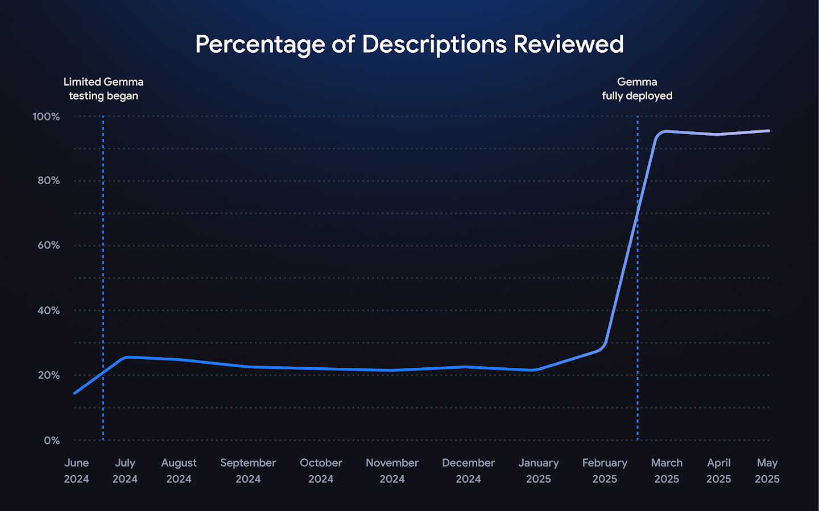Select the 'May 2025' axis label
Image resolution: width=819 pixels, height=511 pixels.
768,471
